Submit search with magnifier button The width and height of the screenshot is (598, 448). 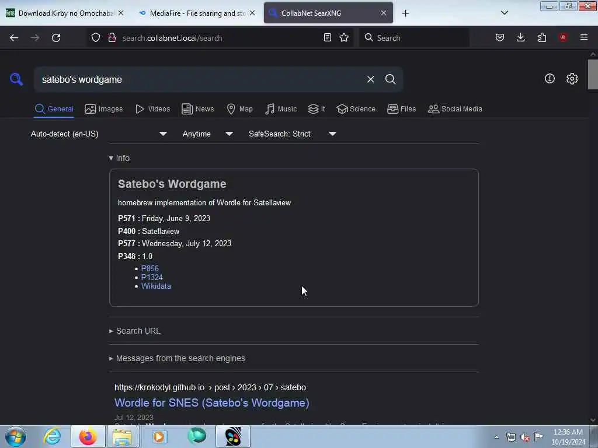tap(390, 79)
